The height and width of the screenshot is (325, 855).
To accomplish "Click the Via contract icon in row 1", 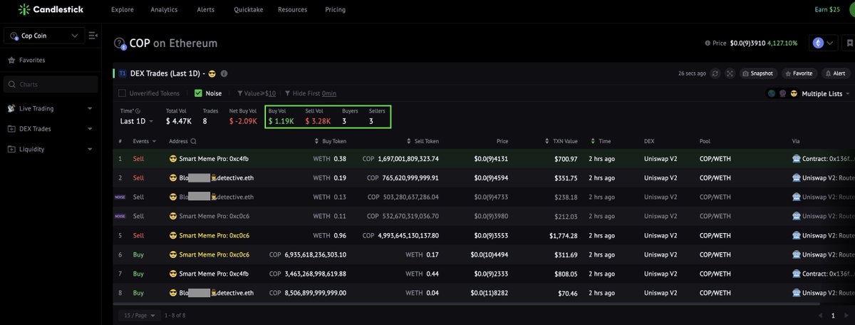I will click(x=796, y=158).
